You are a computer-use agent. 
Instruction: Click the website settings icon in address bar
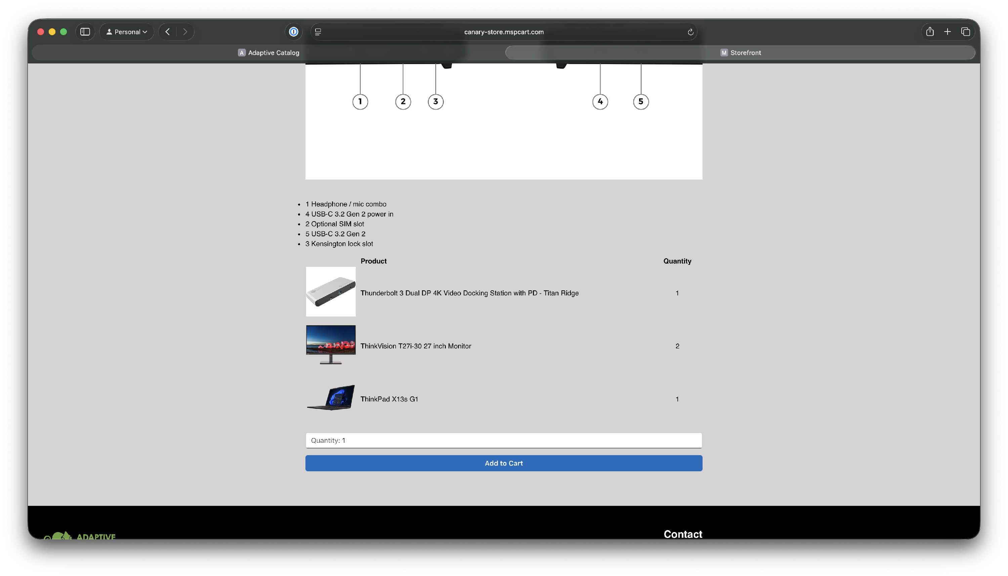coord(318,32)
